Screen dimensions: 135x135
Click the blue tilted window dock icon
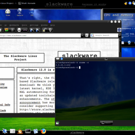[x=36, y=131]
